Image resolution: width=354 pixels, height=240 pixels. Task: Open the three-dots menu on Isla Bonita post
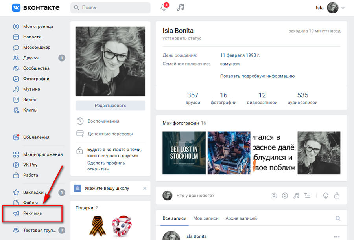[337, 236]
